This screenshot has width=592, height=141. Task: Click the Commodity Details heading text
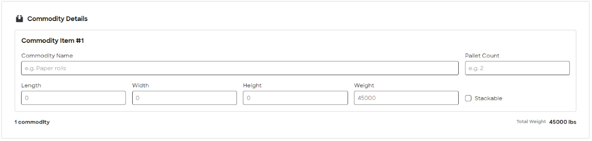(x=57, y=19)
